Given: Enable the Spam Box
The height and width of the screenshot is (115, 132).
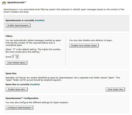Looking at the screenshot, I should pos(17,89).
